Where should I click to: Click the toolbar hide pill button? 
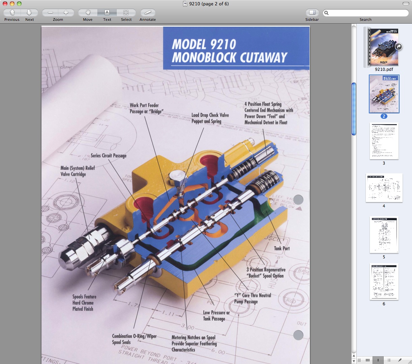pos(406,4)
